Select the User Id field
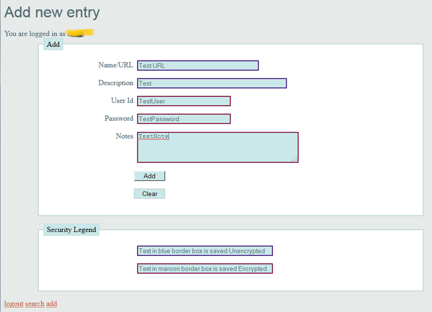Viewport: 432px width, 312px height. click(x=184, y=101)
